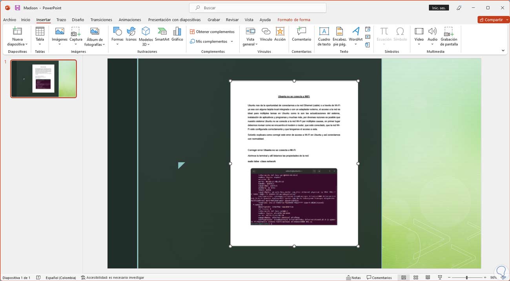Add an action with Acción icon

click(x=280, y=34)
